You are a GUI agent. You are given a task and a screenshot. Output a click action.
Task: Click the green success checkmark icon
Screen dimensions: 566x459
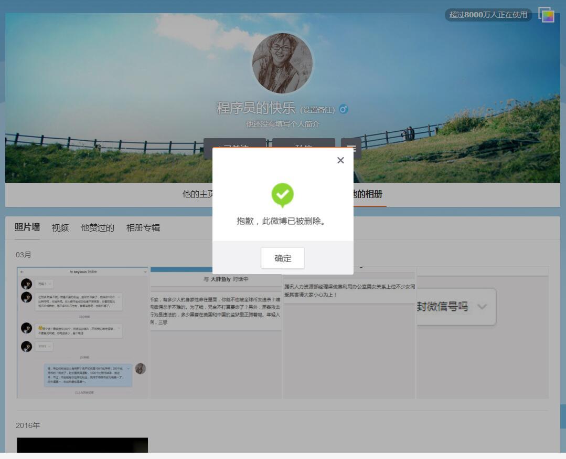[282, 194]
